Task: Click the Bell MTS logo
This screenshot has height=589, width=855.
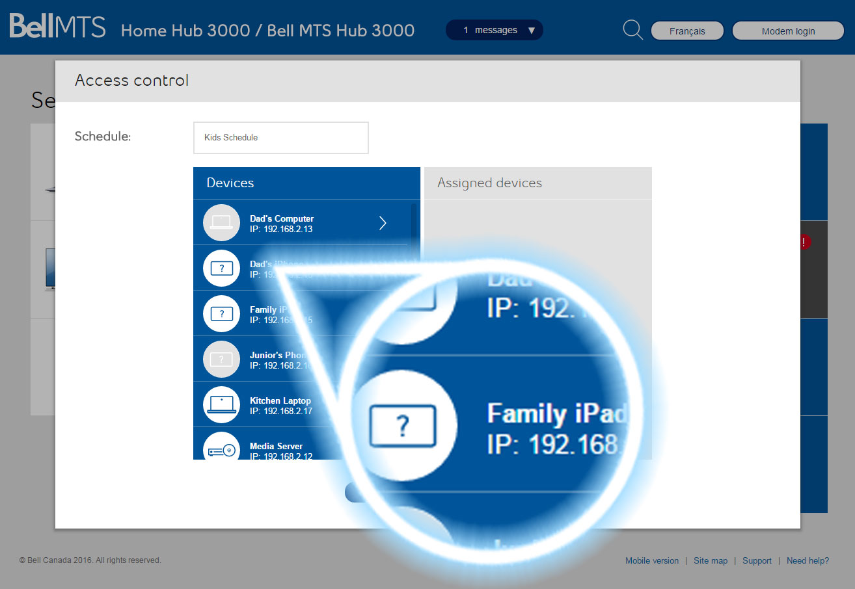Action: point(57,27)
